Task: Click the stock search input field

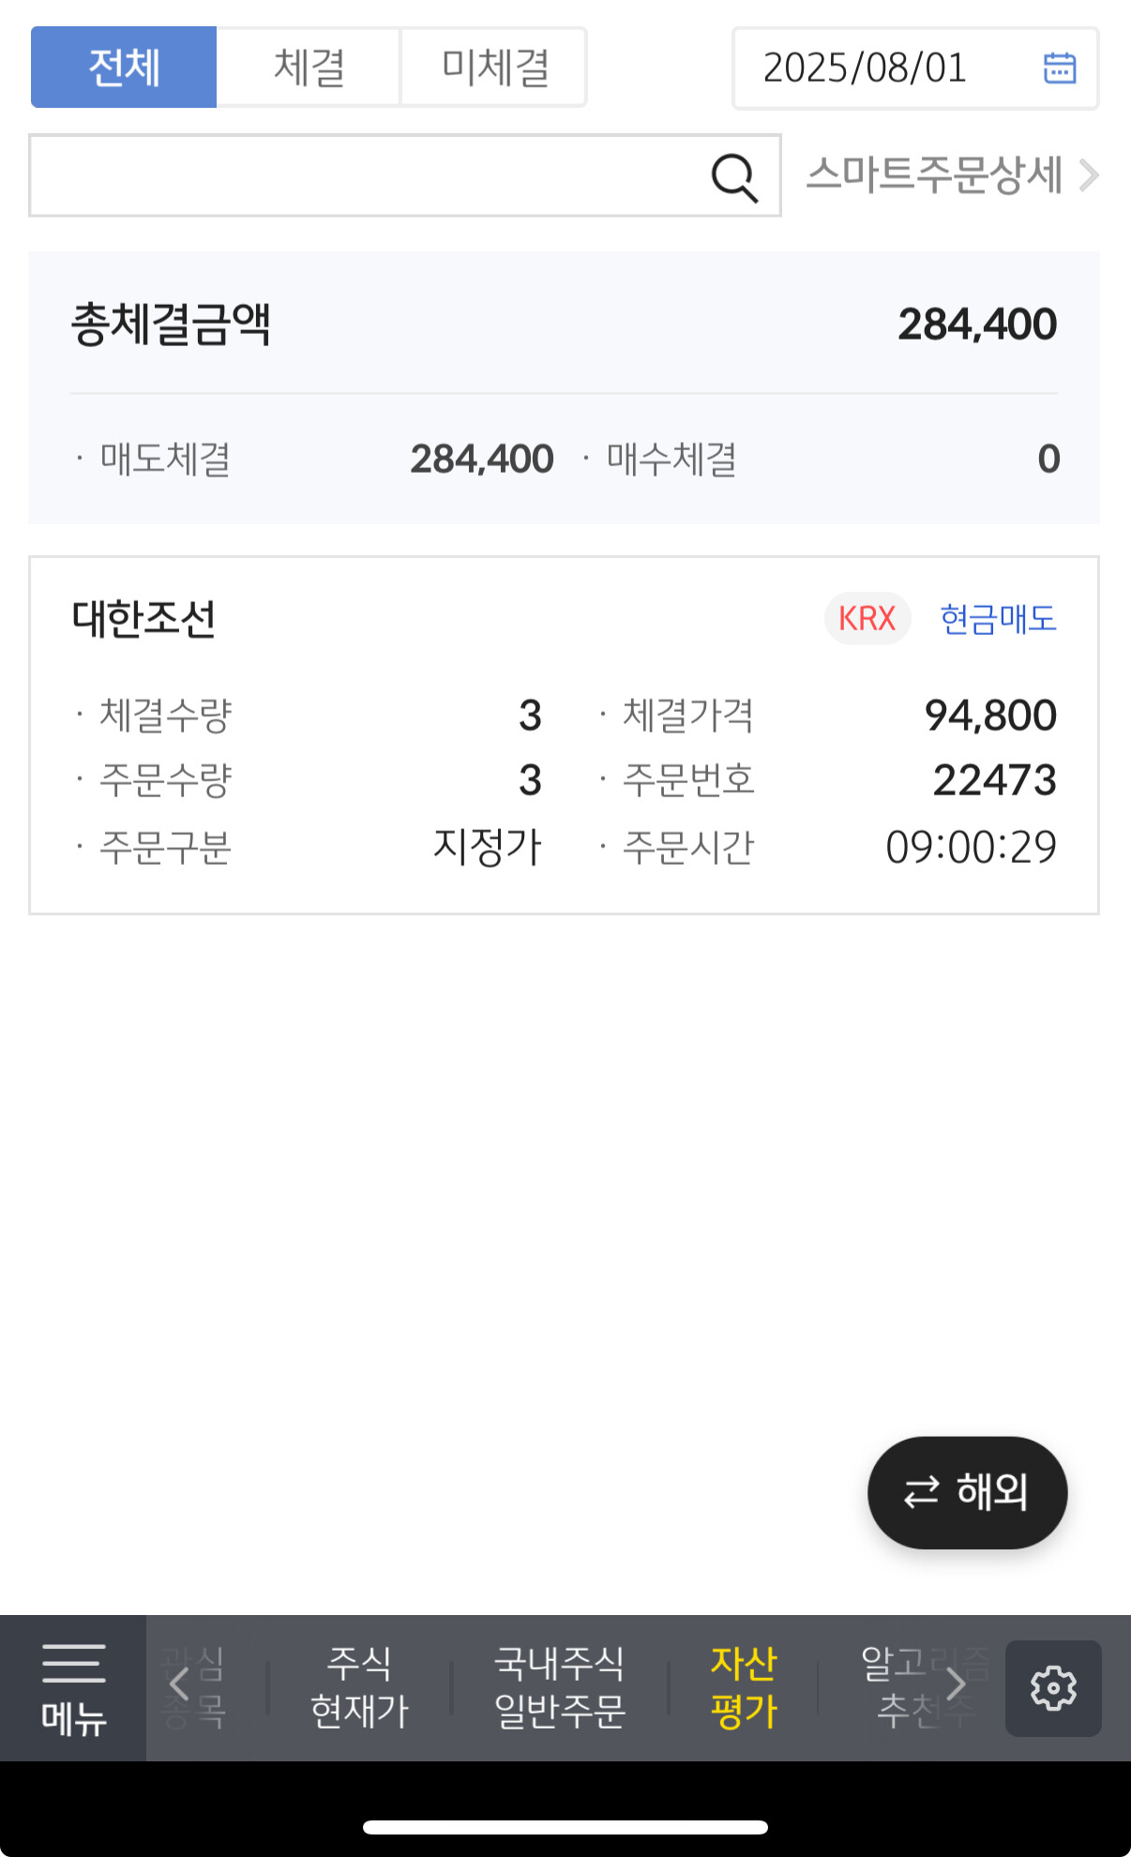Action: [366, 176]
